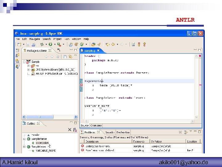Click the Package Explorer horizontal scrollbar thumb

(40, 117)
